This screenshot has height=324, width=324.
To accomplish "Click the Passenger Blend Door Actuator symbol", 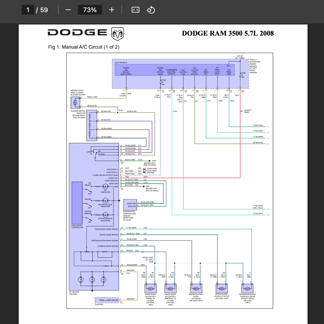I will 247,288.
